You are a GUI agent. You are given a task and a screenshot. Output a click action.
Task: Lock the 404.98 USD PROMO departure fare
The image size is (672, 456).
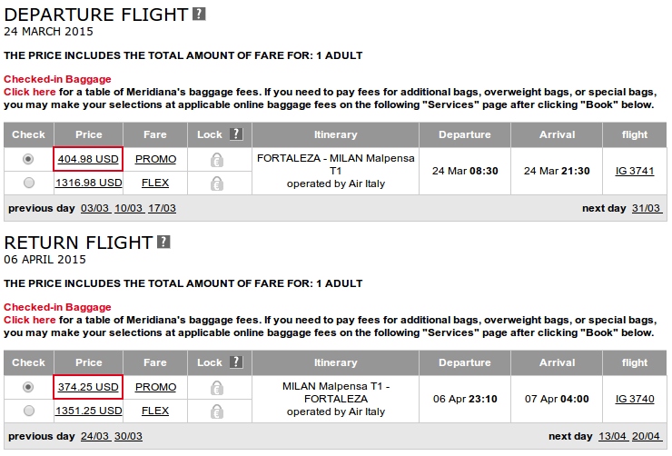click(217, 160)
